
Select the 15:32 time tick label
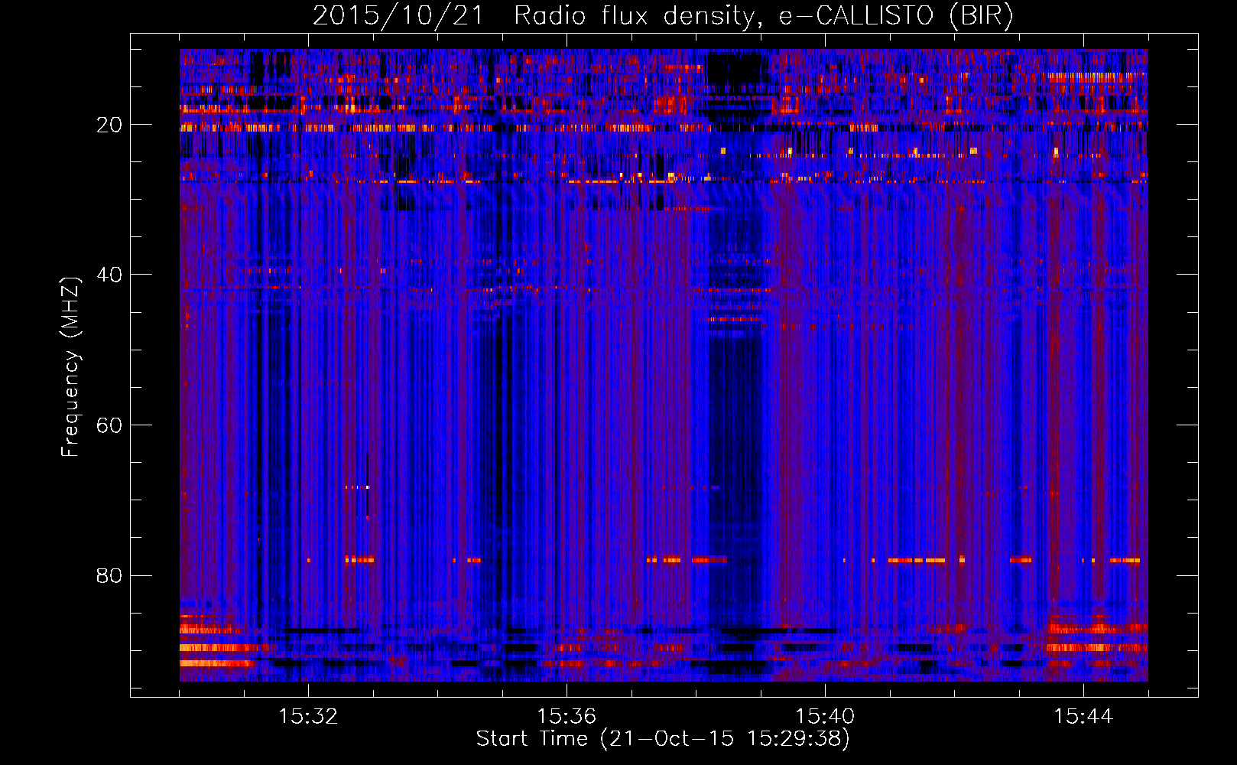(x=308, y=717)
